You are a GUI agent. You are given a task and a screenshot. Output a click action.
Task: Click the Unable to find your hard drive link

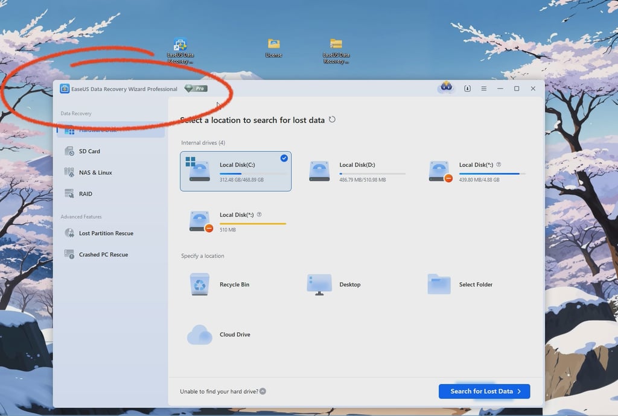pyautogui.click(x=218, y=391)
